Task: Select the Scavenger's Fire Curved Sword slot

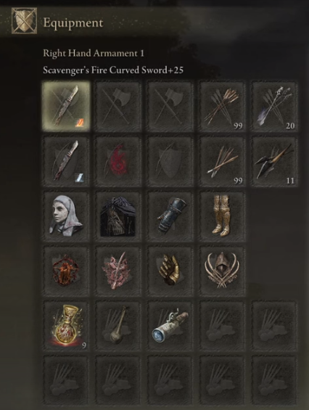Action: click(66, 106)
